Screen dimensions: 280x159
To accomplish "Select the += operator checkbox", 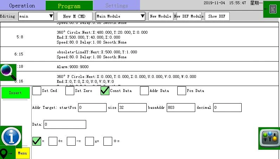I will click(x=53, y=141).
